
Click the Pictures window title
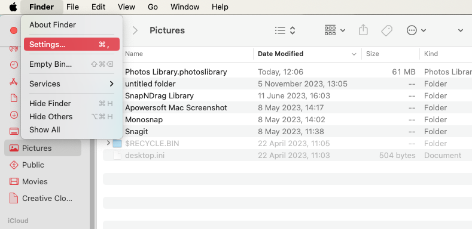pos(167,30)
